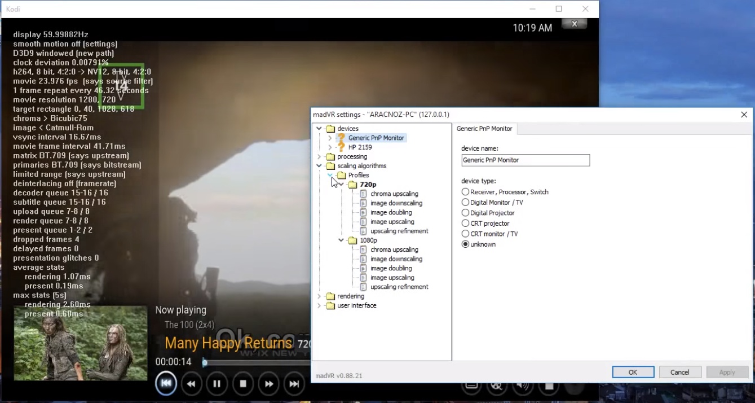Image resolution: width=755 pixels, height=403 pixels.
Task: Click the question-mark icon for Generic PnP Monitor
Action: point(341,138)
